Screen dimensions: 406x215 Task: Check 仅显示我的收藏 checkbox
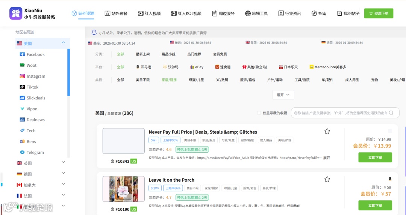[259, 113]
